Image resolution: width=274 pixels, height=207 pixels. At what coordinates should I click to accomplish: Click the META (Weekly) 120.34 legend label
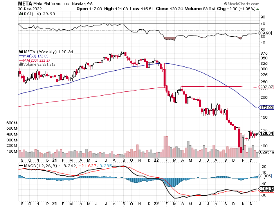click(49, 52)
